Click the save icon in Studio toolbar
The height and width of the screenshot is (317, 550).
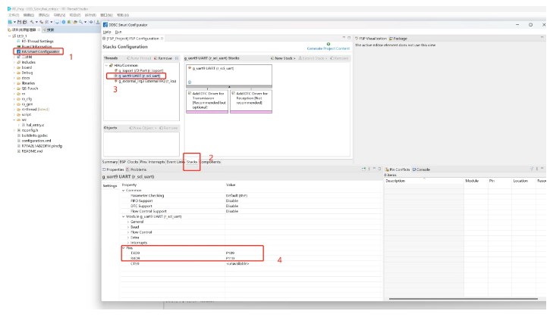(x=20, y=22)
